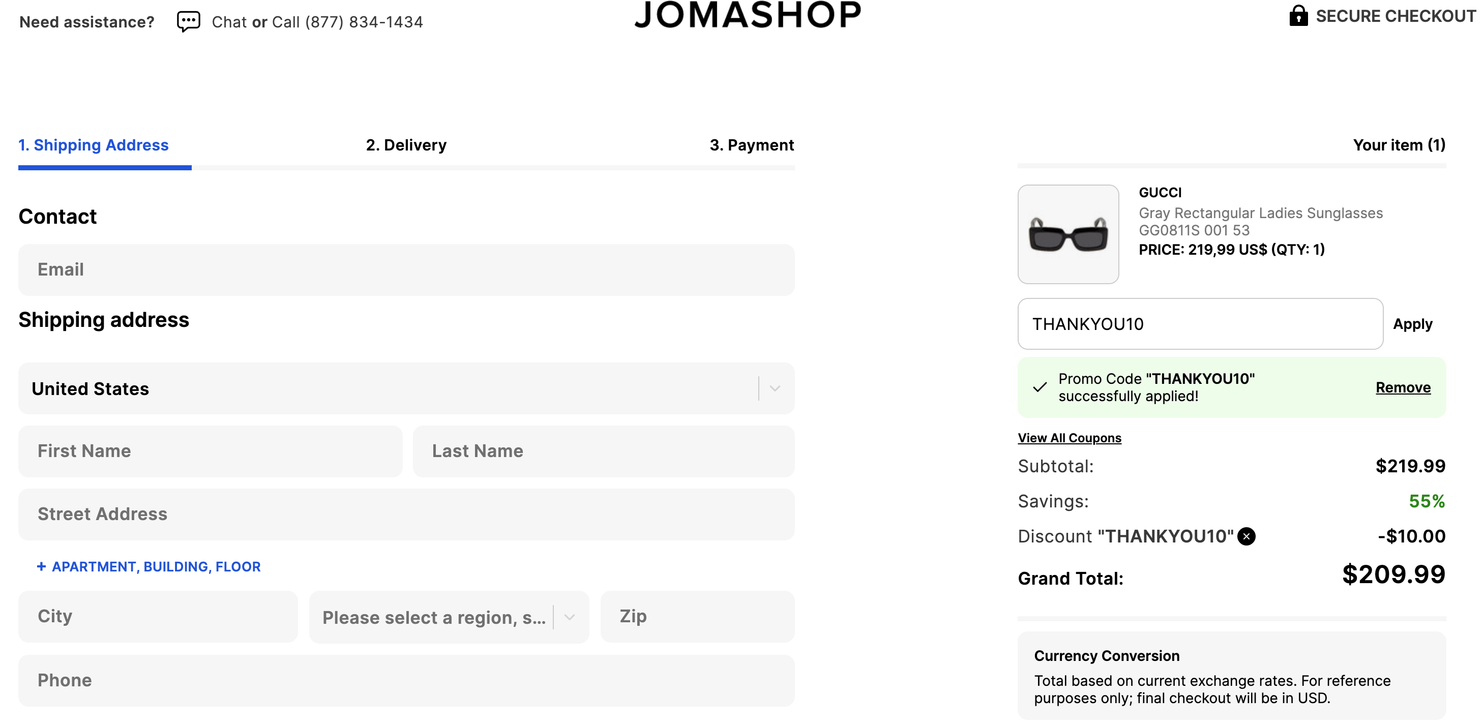1484x726 pixels.
Task: Switch to the Delivery step tab
Action: click(x=406, y=145)
